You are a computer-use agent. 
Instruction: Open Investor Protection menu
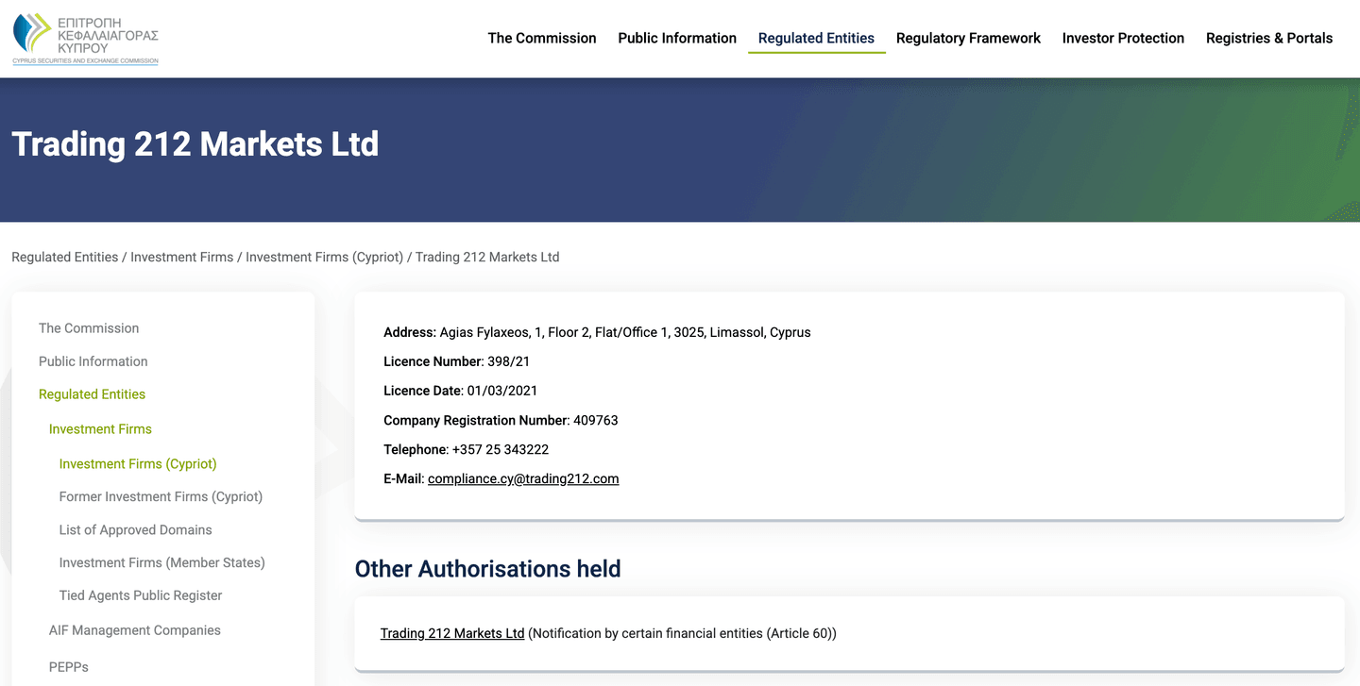click(x=1123, y=39)
